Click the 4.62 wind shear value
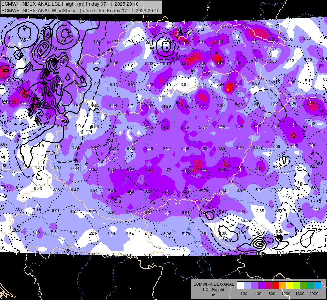This screenshot has height=300, width=327. 222,148
